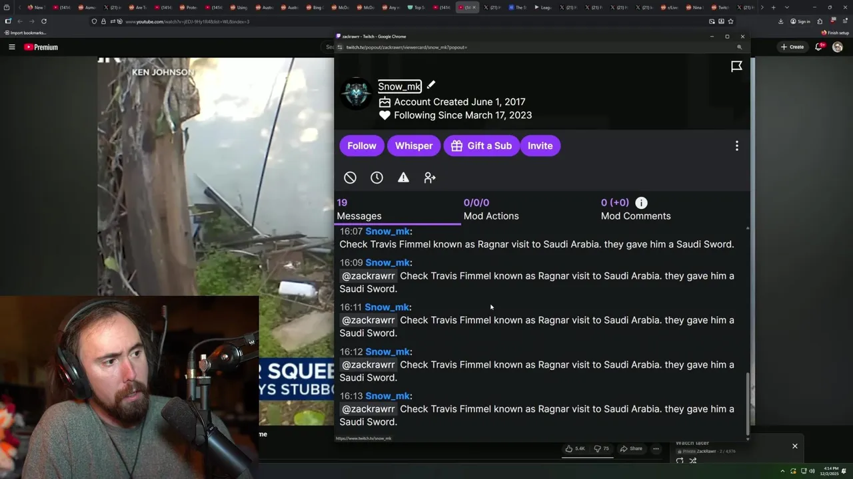Viewport: 853px width, 479px height.
Task: Open YouTube notifications bell
Action: pyautogui.click(x=819, y=47)
